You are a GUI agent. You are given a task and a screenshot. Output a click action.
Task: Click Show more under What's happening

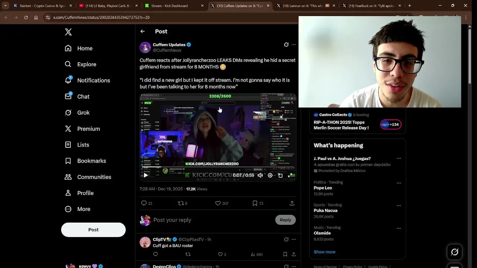[x=324, y=252]
